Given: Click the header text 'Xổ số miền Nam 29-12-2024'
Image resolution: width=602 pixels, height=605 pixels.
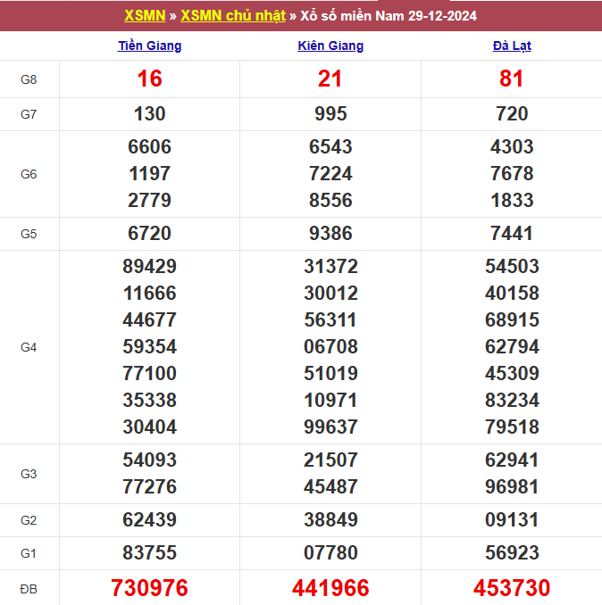Looking at the screenshot, I should (390, 16).
